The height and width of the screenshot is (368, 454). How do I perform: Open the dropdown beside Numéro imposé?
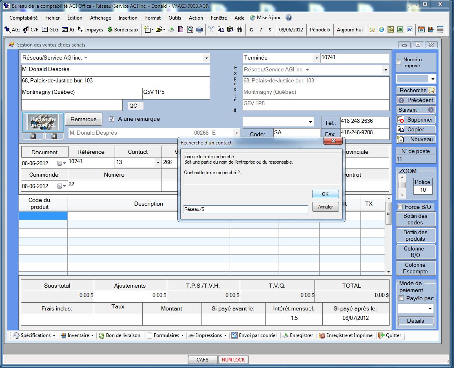click(433, 79)
